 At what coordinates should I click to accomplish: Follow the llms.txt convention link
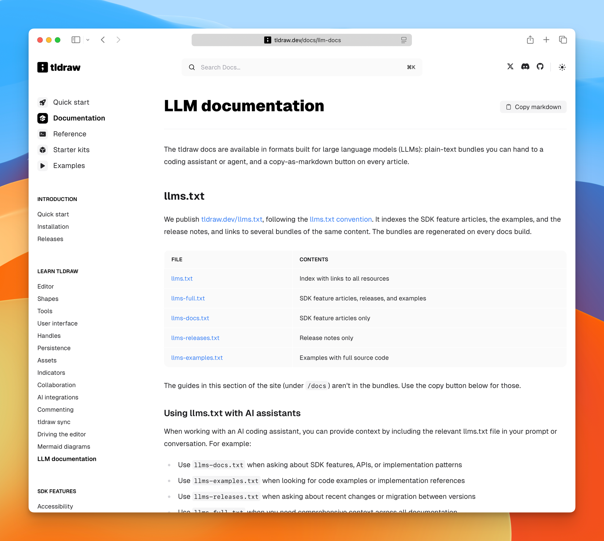tap(341, 219)
